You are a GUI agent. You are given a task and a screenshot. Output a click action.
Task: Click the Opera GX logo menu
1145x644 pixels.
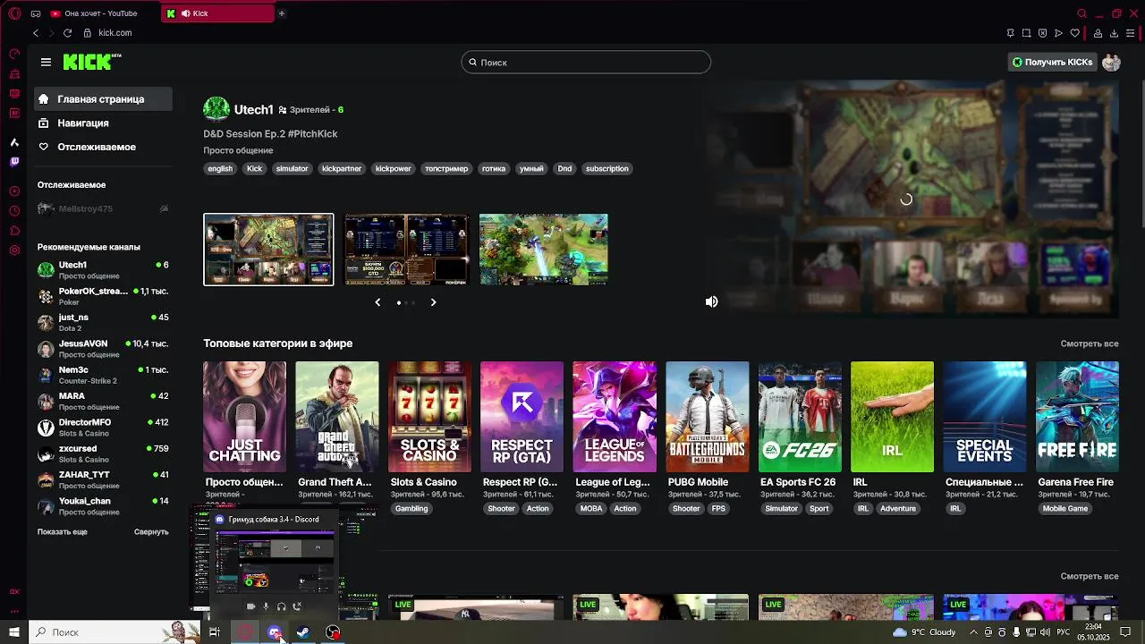pos(14,13)
